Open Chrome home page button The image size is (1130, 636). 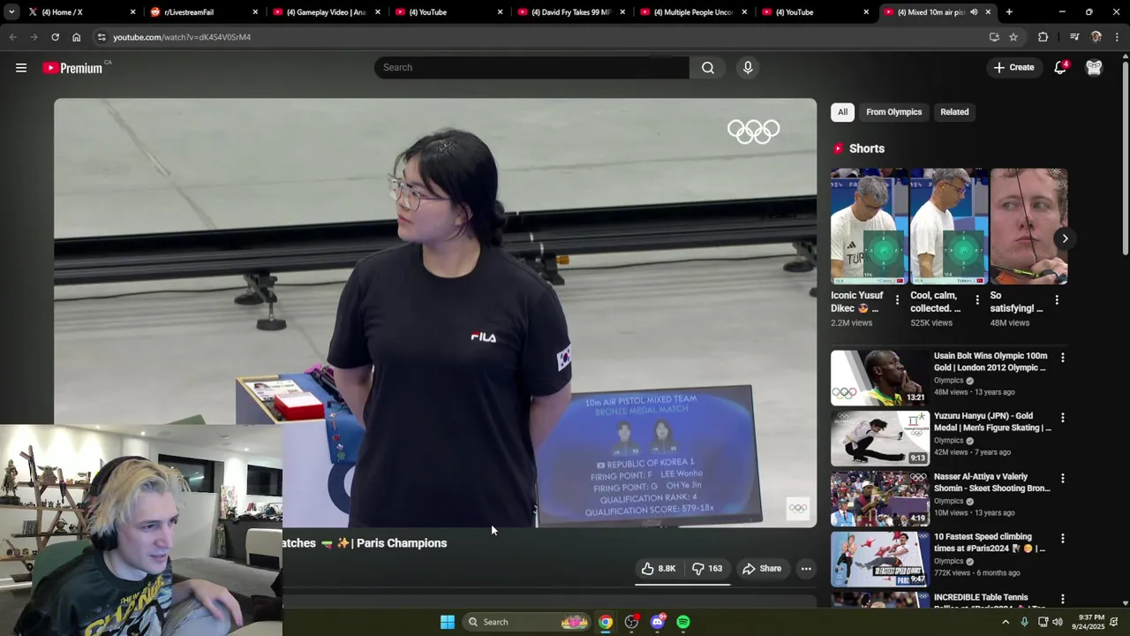[76, 37]
